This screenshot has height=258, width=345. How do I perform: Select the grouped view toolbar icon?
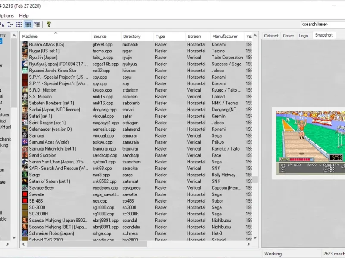coord(37,25)
